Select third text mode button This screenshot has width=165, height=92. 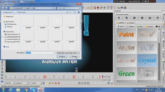(x=134, y=18)
